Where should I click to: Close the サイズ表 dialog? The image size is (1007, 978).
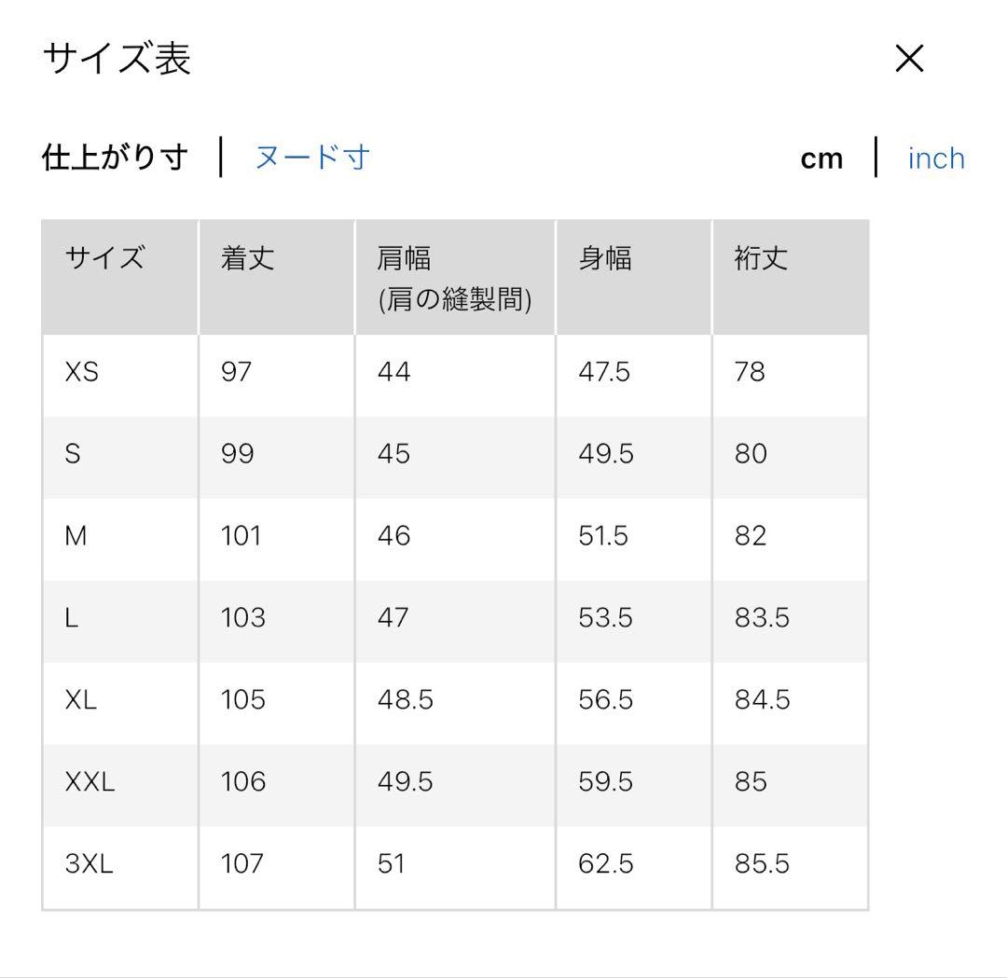908,58
